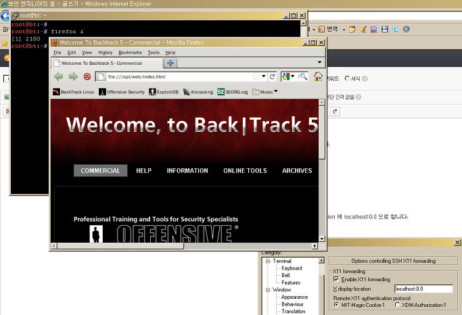The height and width of the screenshot is (315, 462).
Task: Collapse the Terminal tree node in PuTTY
Action: pyautogui.click(x=268, y=261)
